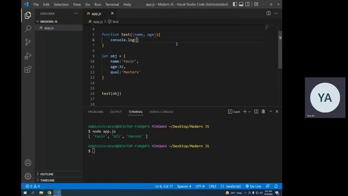The height and width of the screenshot is (196, 348).
Task: Close the terminal panel
Action: (277, 112)
